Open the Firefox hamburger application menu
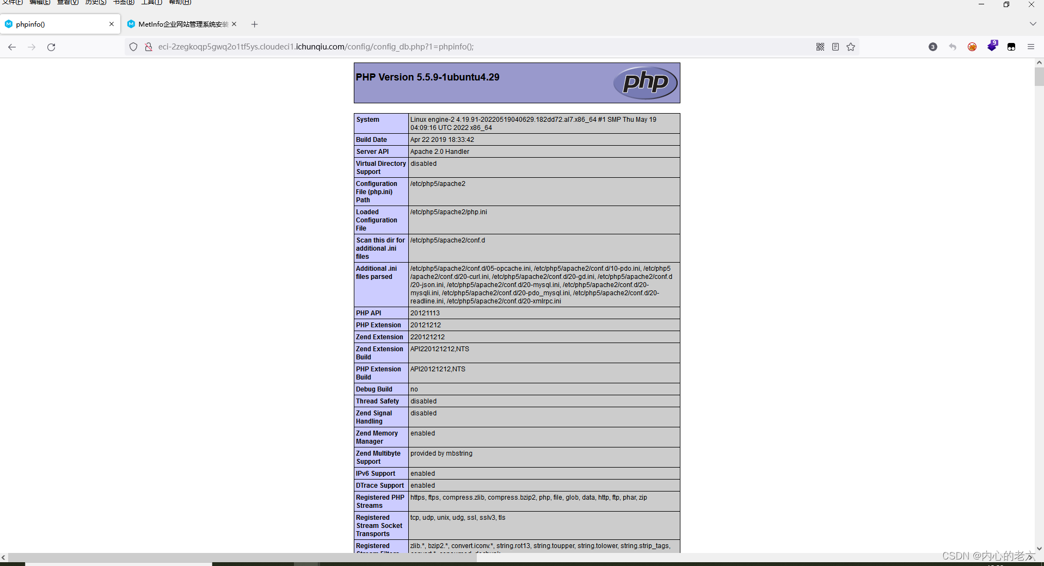 point(1031,47)
